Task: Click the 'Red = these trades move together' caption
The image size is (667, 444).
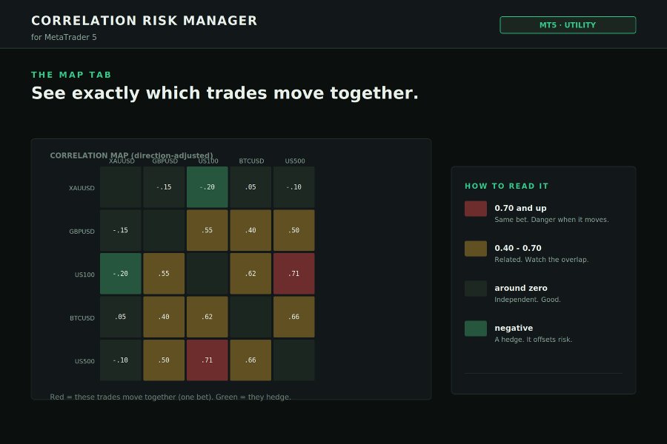Action: click(170, 397)
